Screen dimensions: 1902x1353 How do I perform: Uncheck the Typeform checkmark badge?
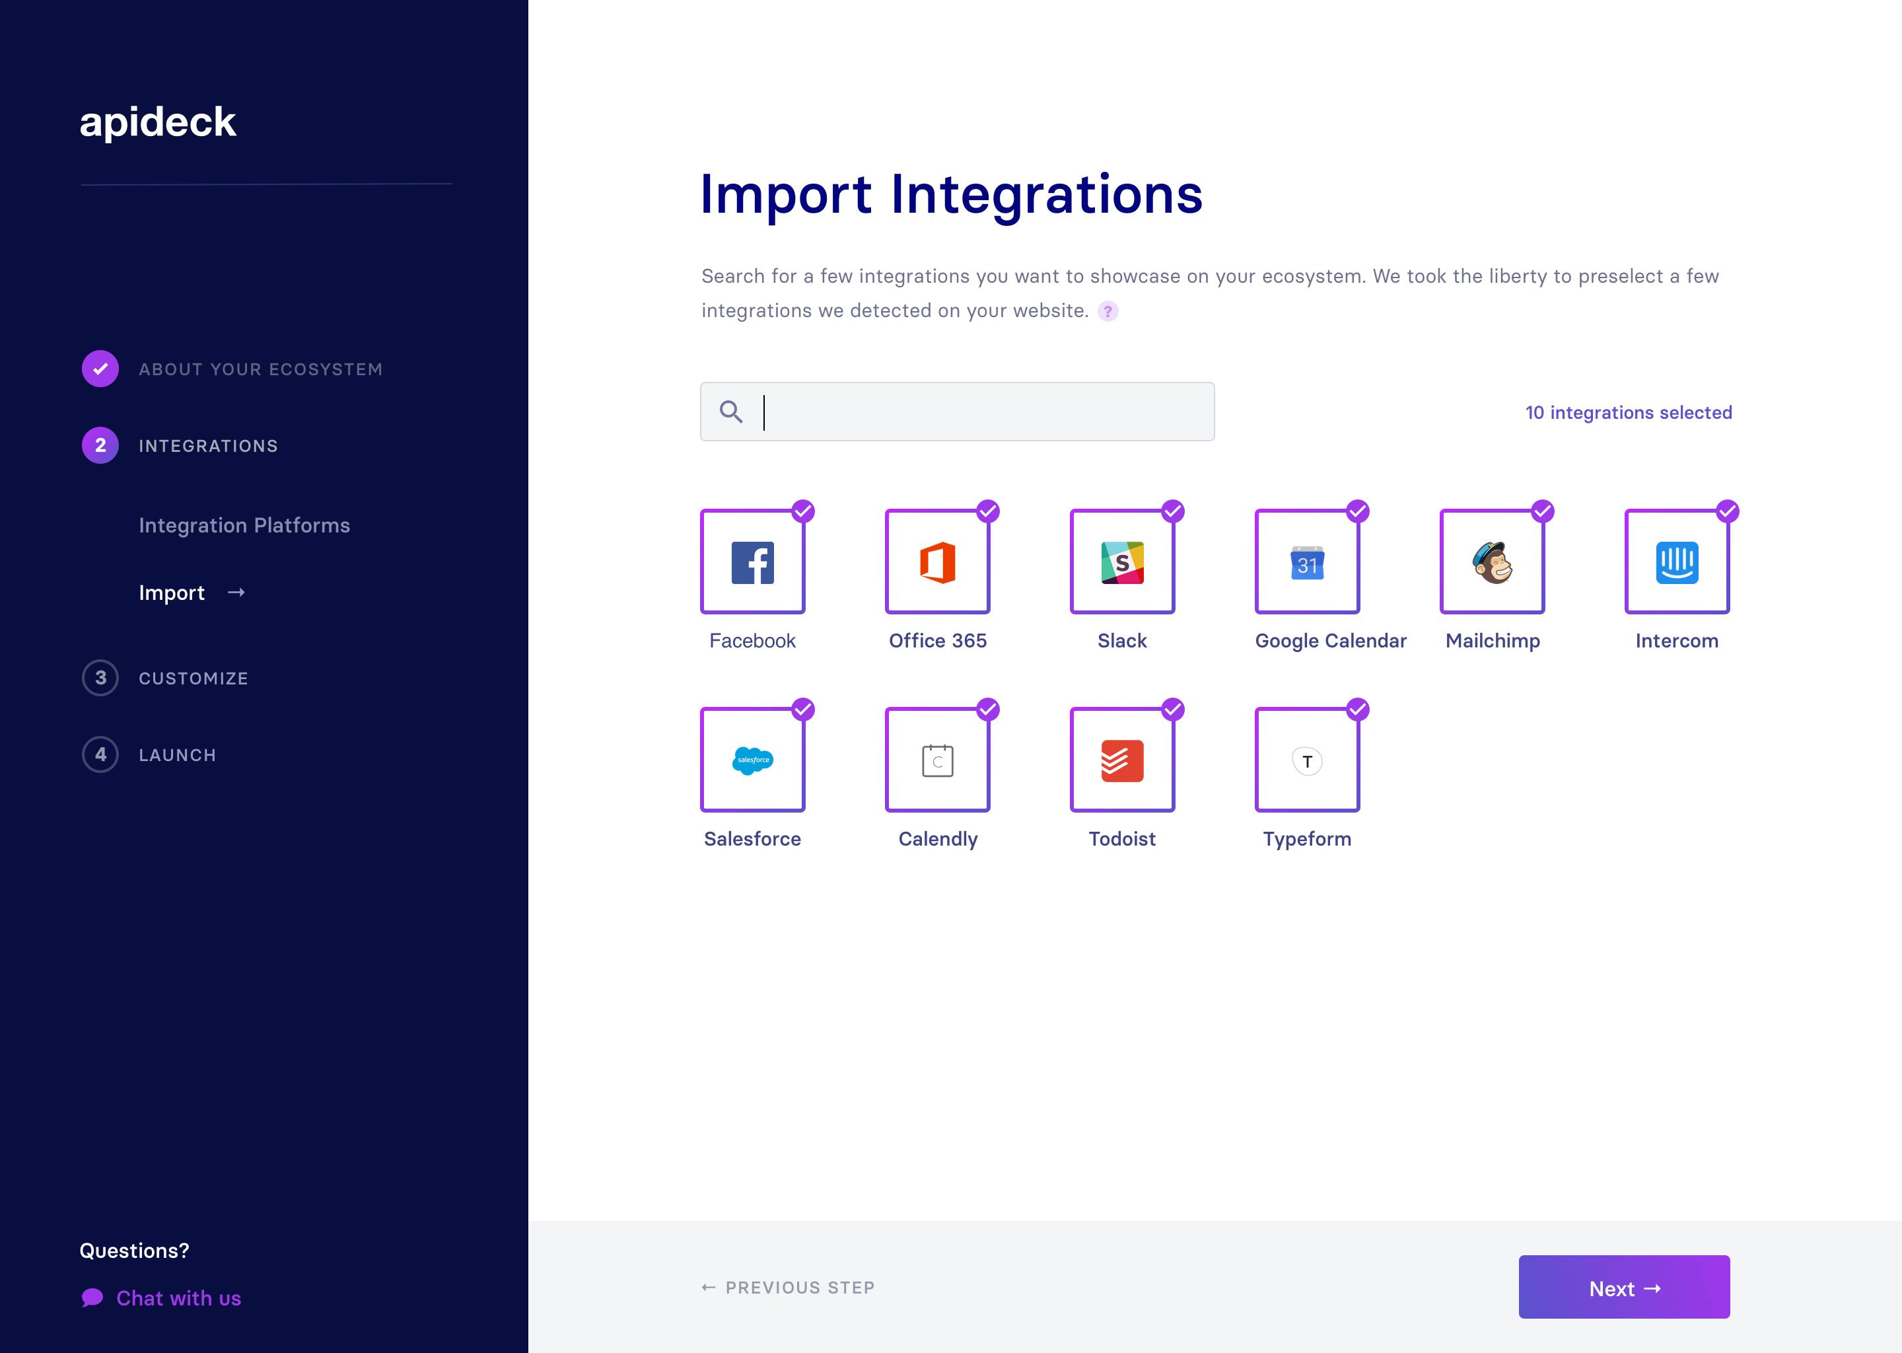click(x=1357, y=709)
